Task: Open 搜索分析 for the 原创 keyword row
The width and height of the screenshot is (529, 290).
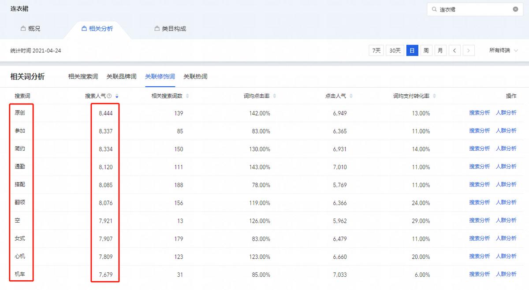Action: (479, 113)
